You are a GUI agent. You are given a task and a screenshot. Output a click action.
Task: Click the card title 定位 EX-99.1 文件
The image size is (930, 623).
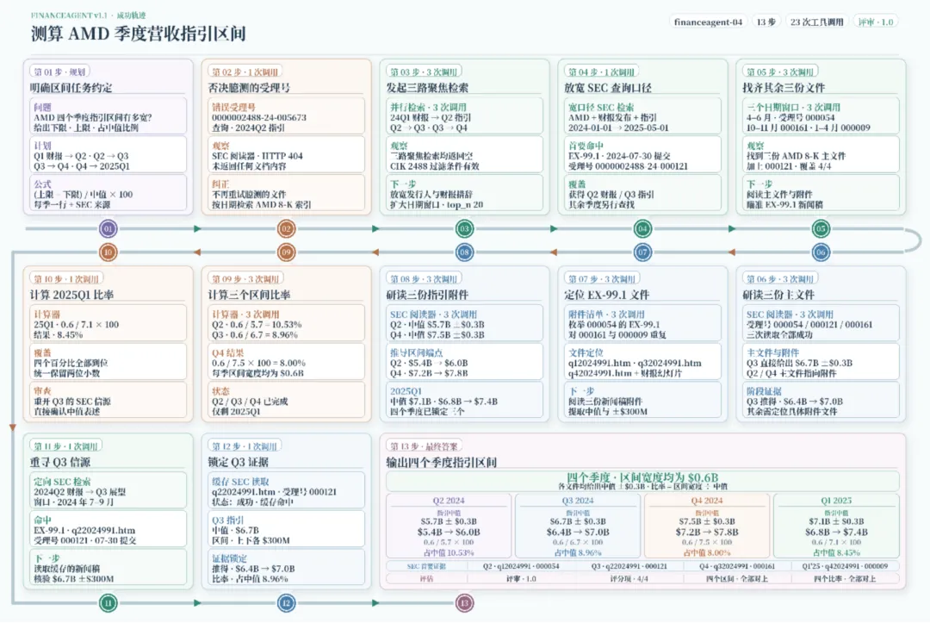607,295
